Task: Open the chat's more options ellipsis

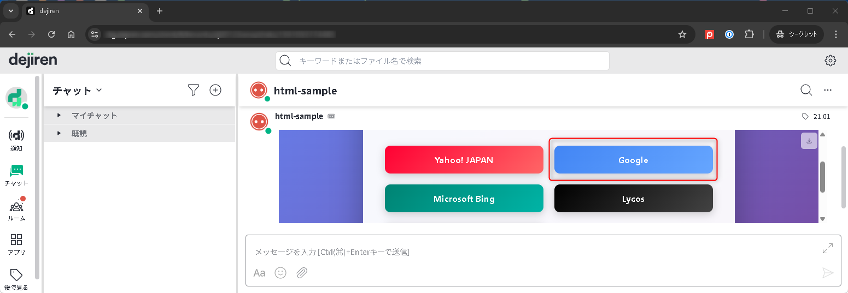Action: (x=828, y=90)
